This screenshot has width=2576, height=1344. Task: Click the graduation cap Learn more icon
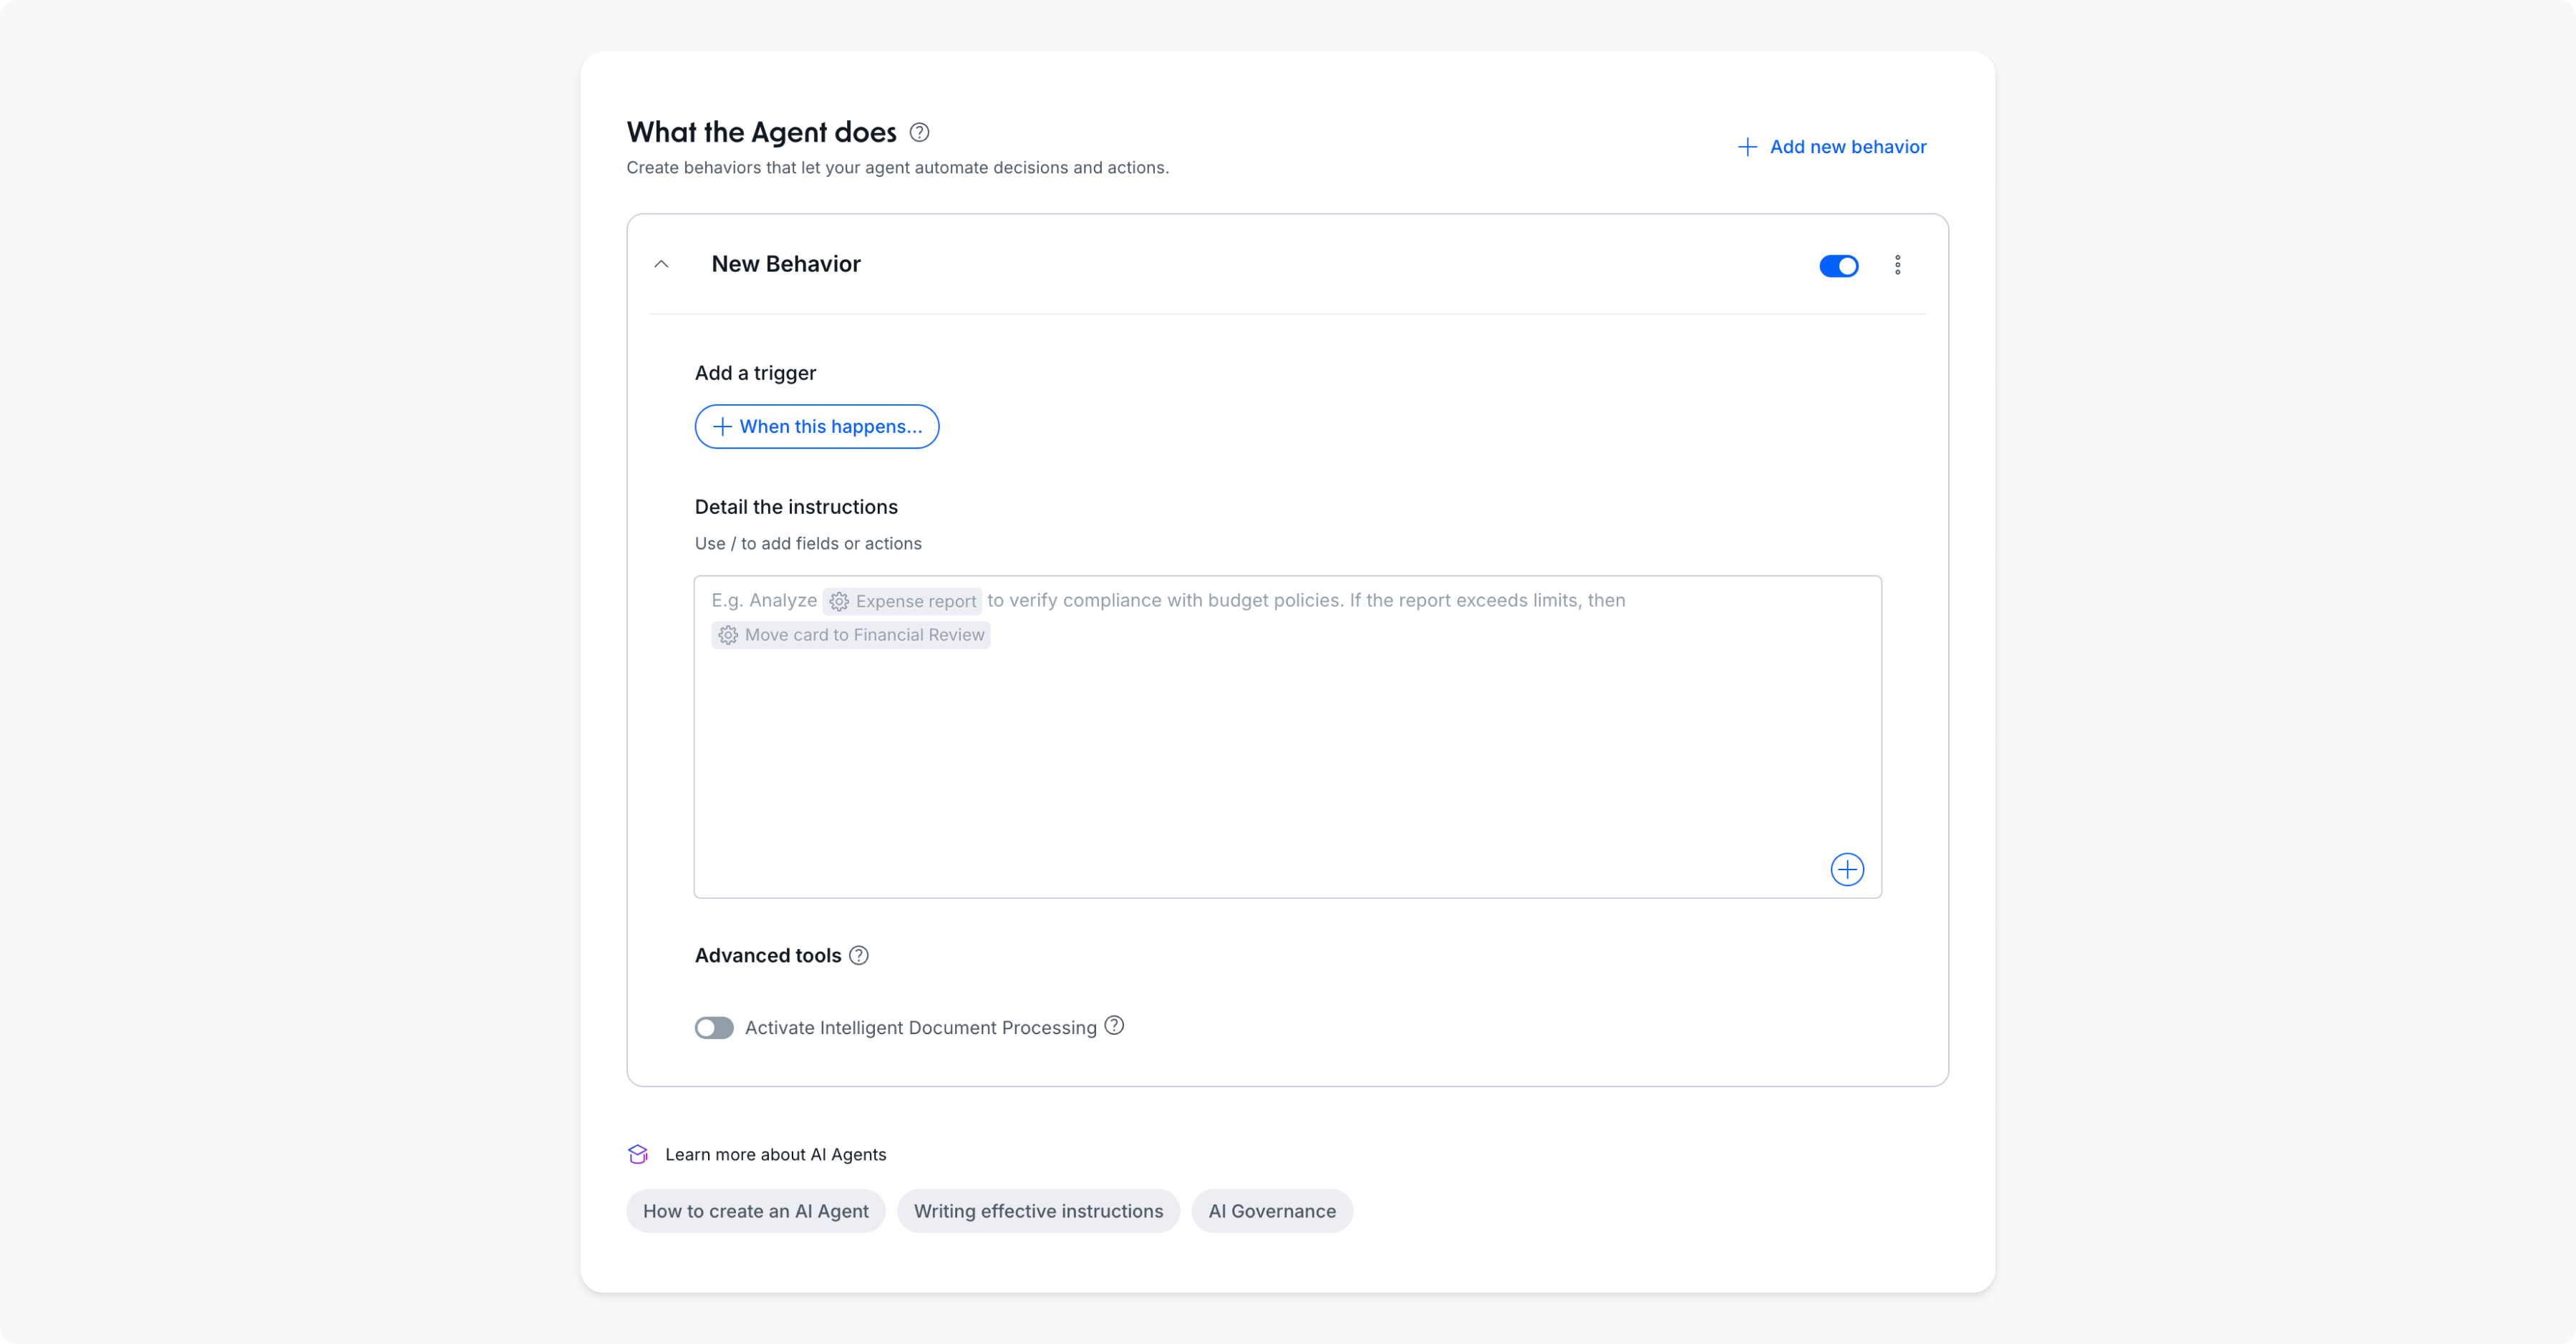[638, 1154]
